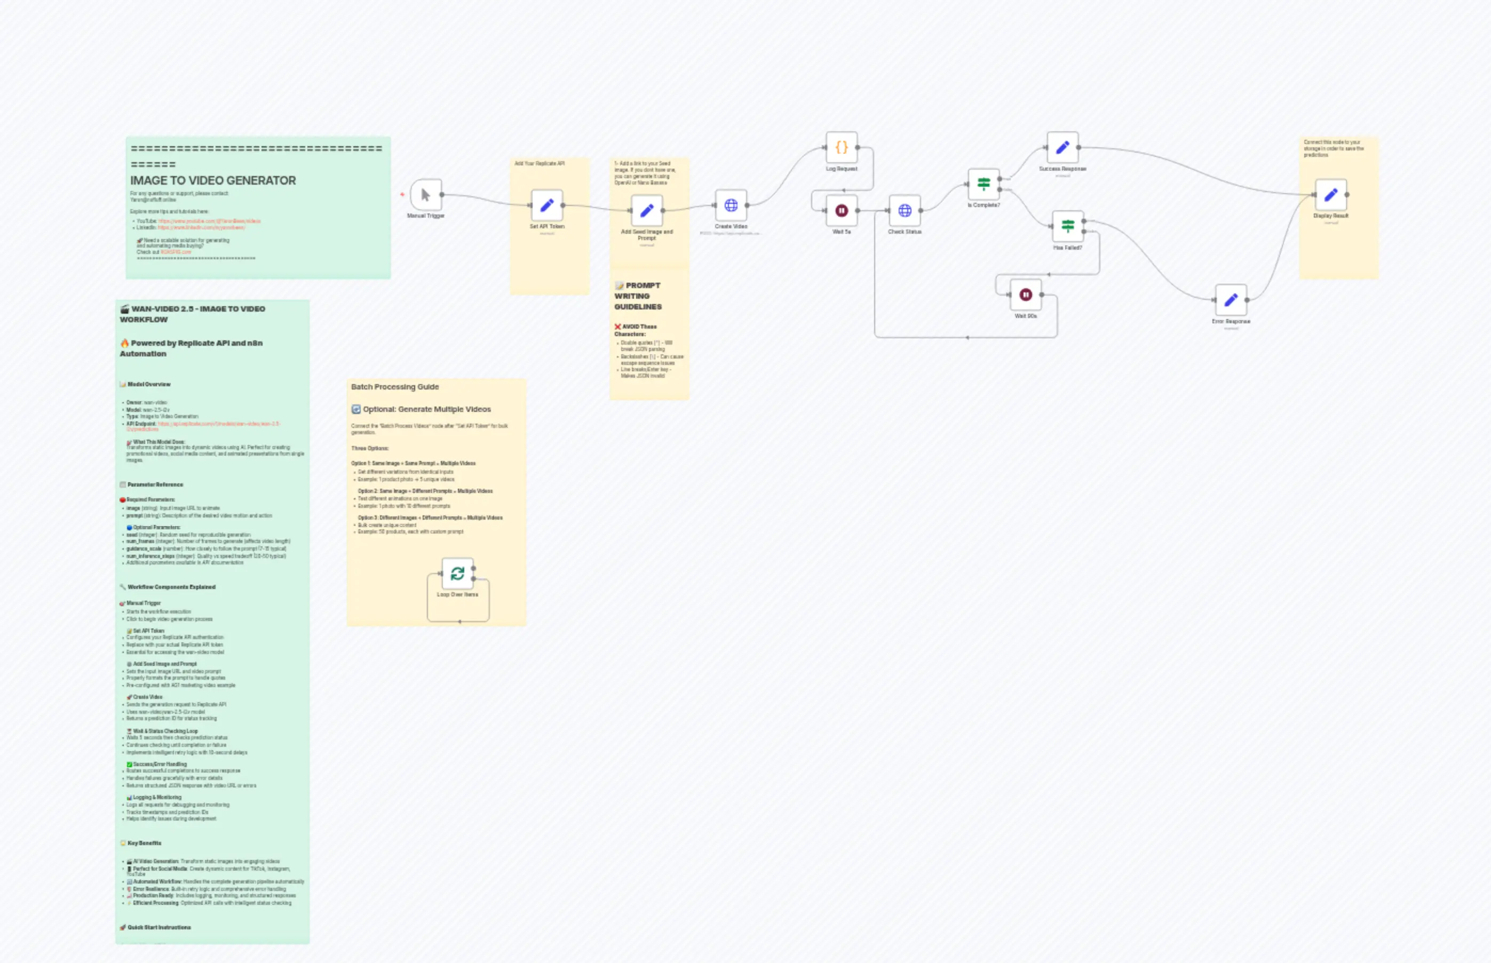Viewport: 1491px width, 963px height.
Task: Open the Wait 90s pause node
Action: click(1026, 295)
